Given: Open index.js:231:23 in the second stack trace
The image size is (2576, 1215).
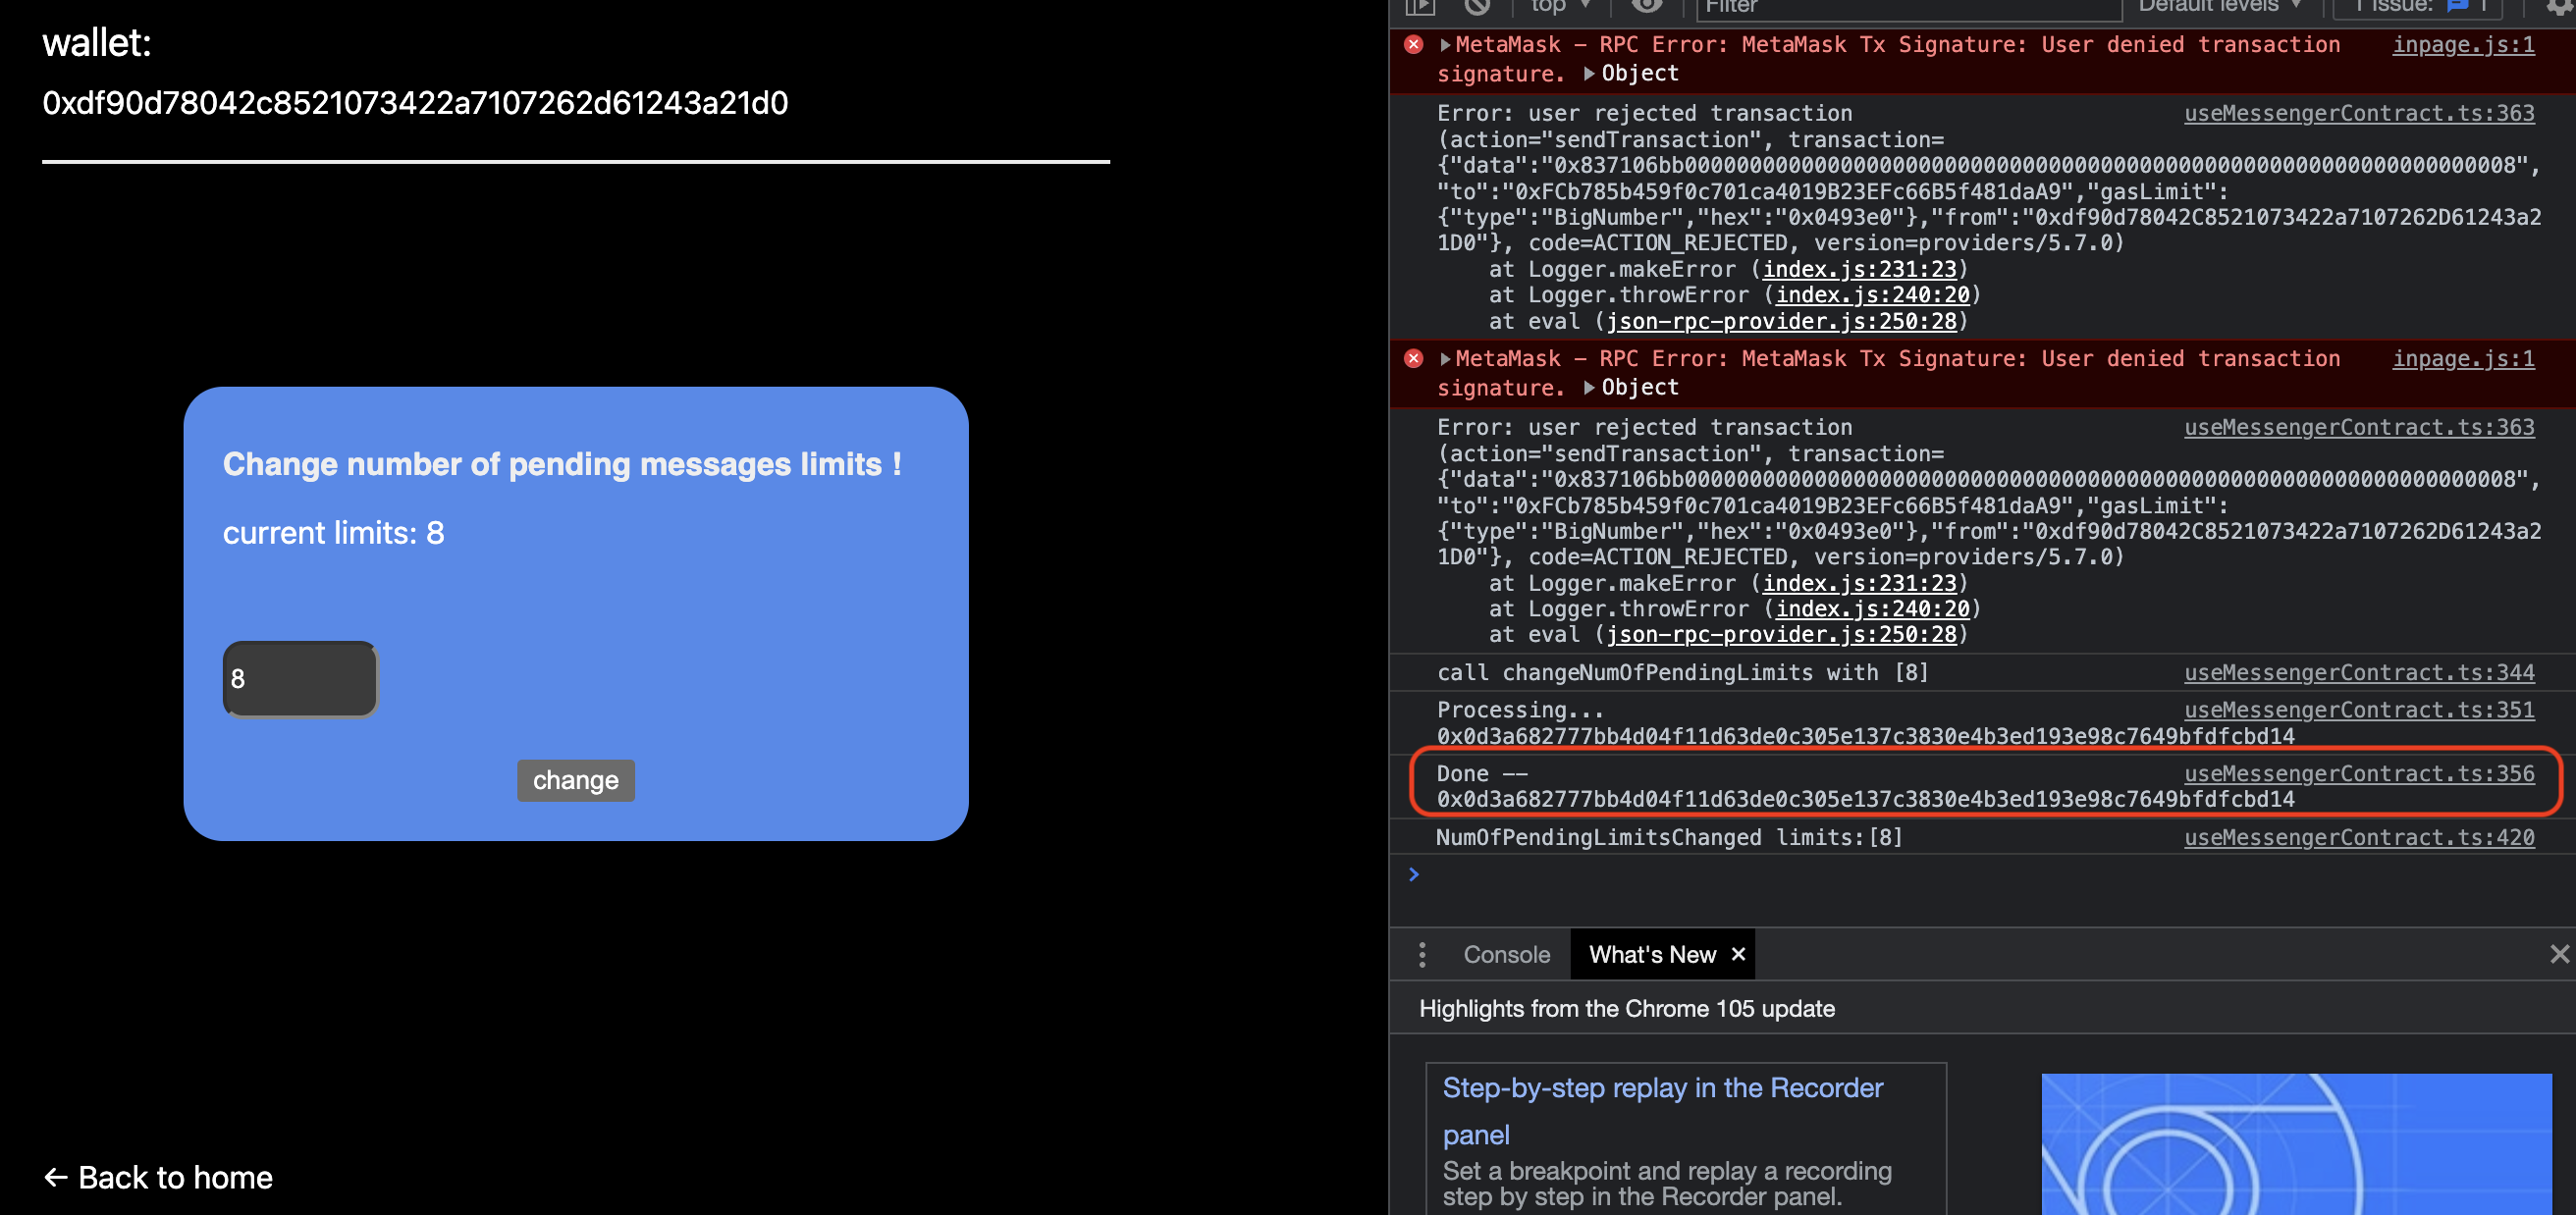Looking at the screenshot, I should [1859, 583].
